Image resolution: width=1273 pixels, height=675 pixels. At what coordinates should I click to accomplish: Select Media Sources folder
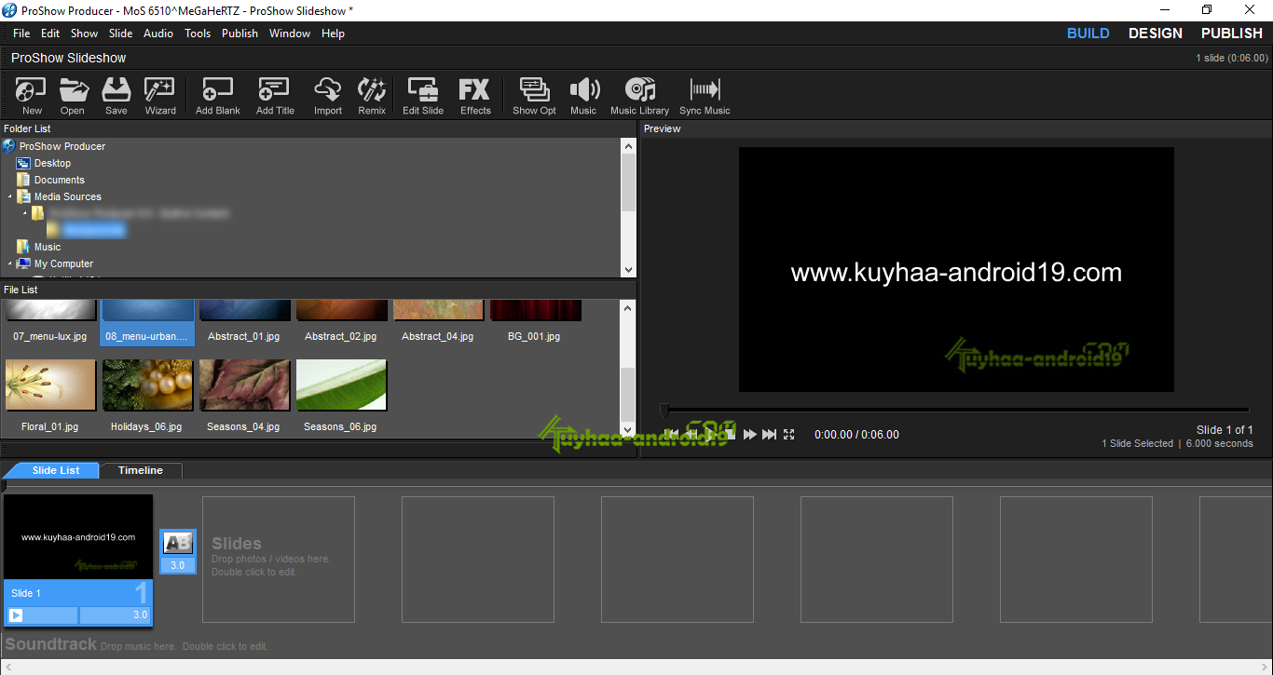(68, 196)
